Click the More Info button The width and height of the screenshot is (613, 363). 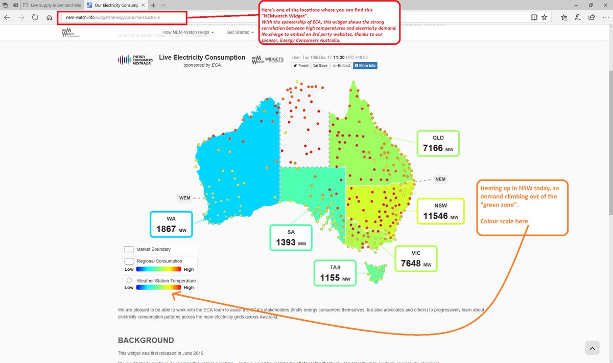click(365, 65)
